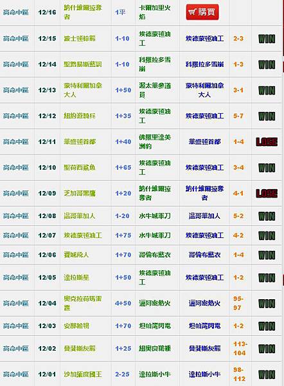Click the score 98-112 in 12/01 row
284x386 pixels.
coord(239,374)
